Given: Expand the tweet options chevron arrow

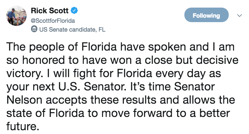Looking at the screenshot, I should pos(239,15).
